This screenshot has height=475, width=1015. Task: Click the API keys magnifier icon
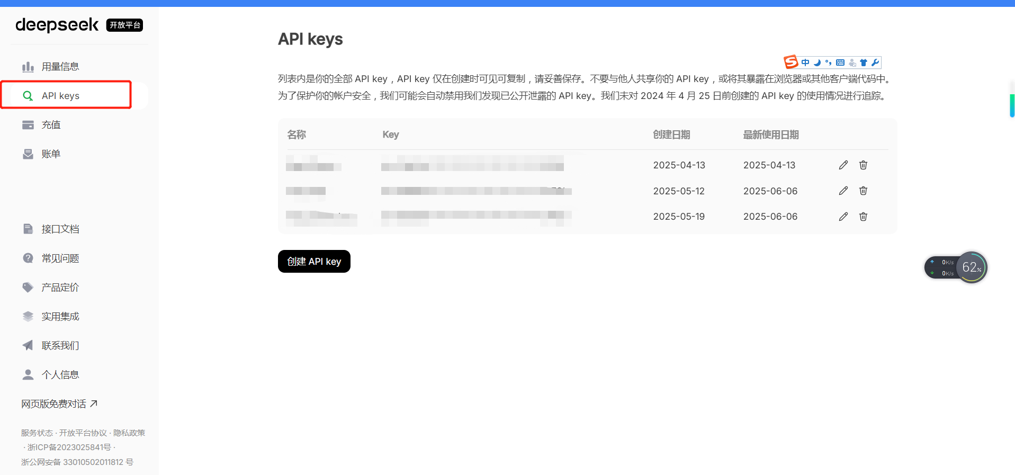[28, 96]
